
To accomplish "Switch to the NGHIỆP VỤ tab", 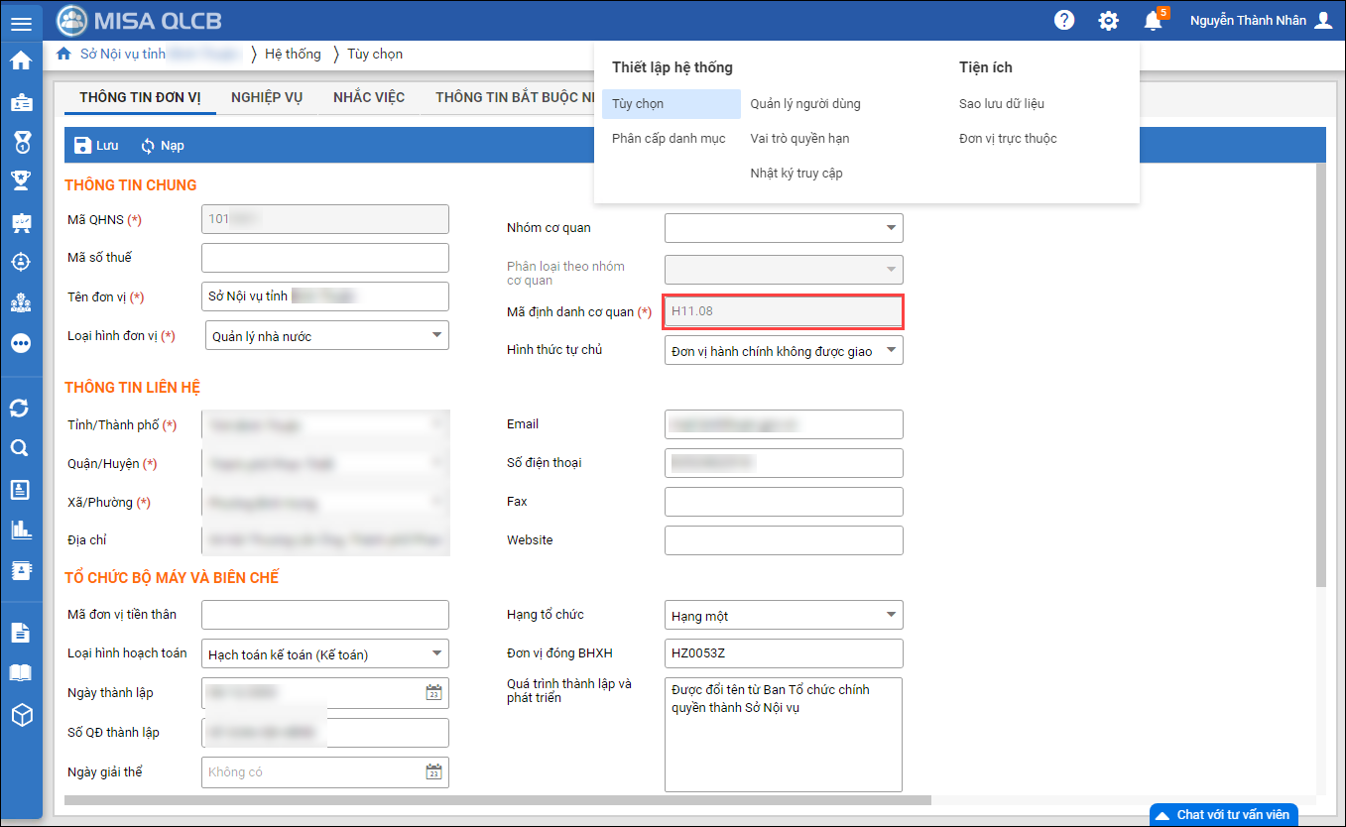I will tap(267, 97).
